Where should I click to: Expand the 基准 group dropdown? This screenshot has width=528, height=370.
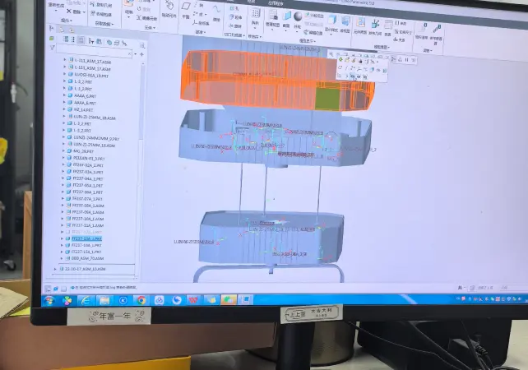pyautogui.click(x=201, y=32)
